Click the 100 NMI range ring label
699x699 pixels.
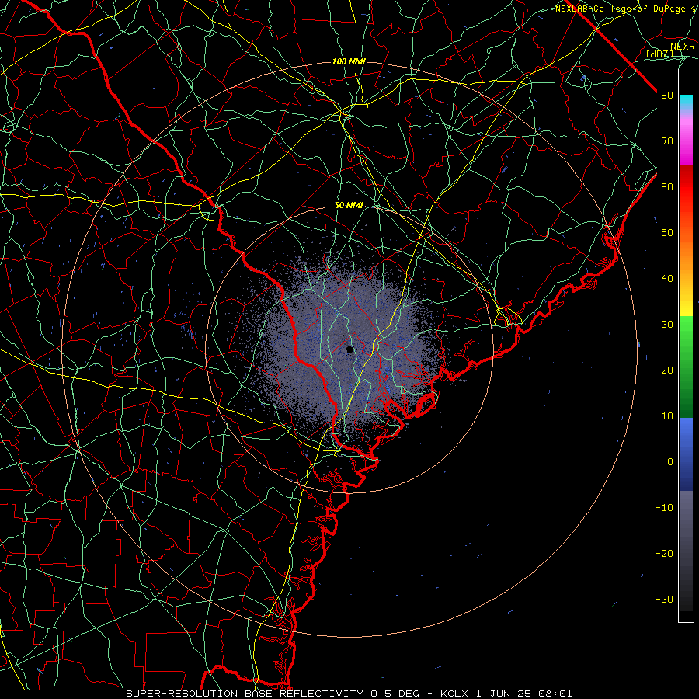pyautogui.click(x=349, y=61)
